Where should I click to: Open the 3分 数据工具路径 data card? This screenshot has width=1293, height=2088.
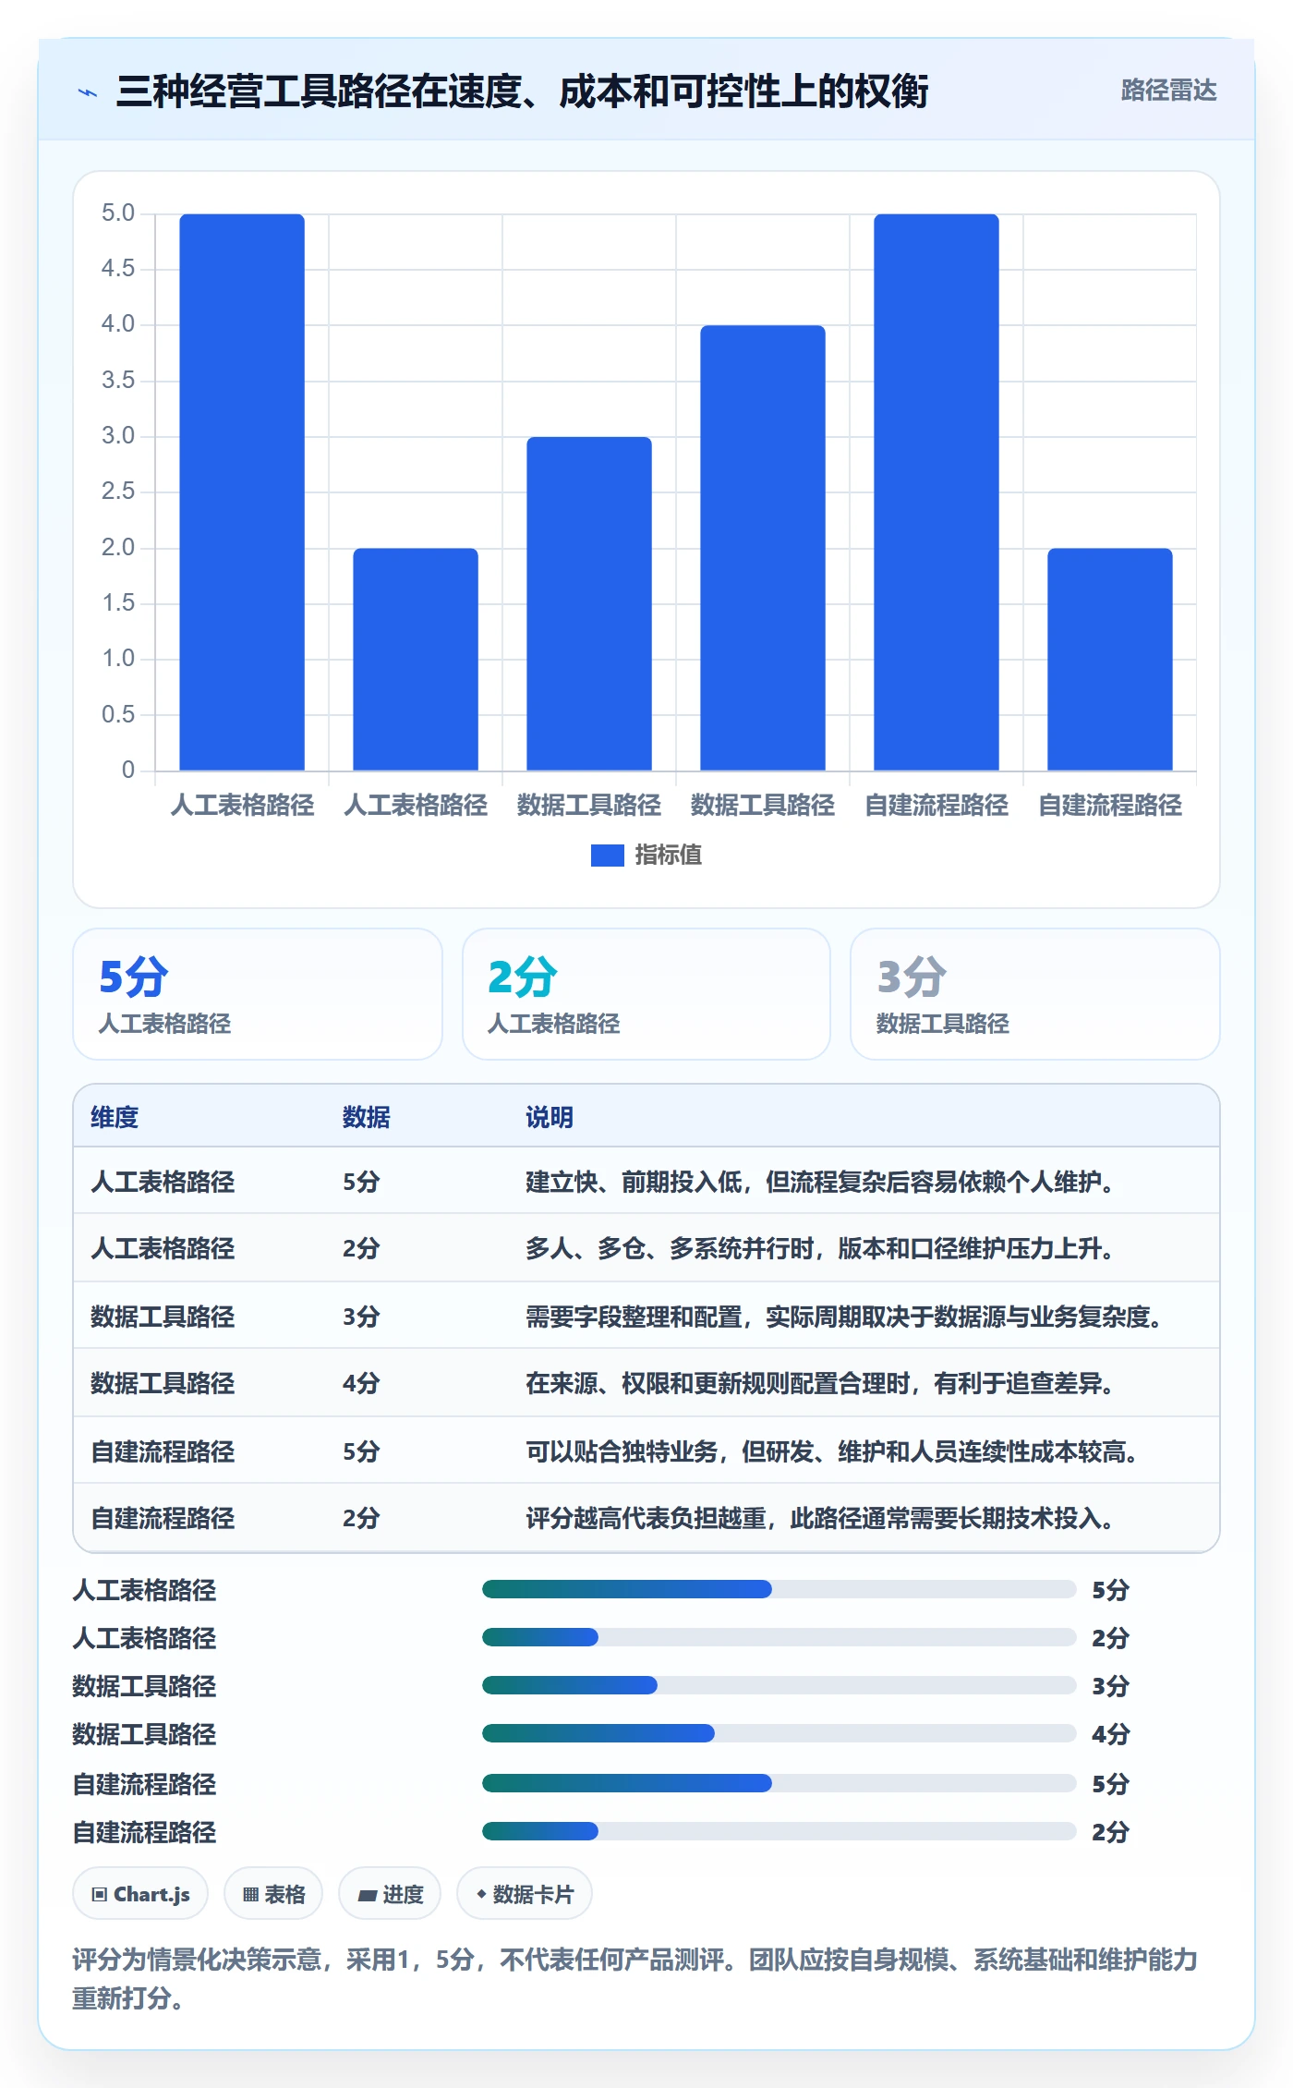point(1035,994)
